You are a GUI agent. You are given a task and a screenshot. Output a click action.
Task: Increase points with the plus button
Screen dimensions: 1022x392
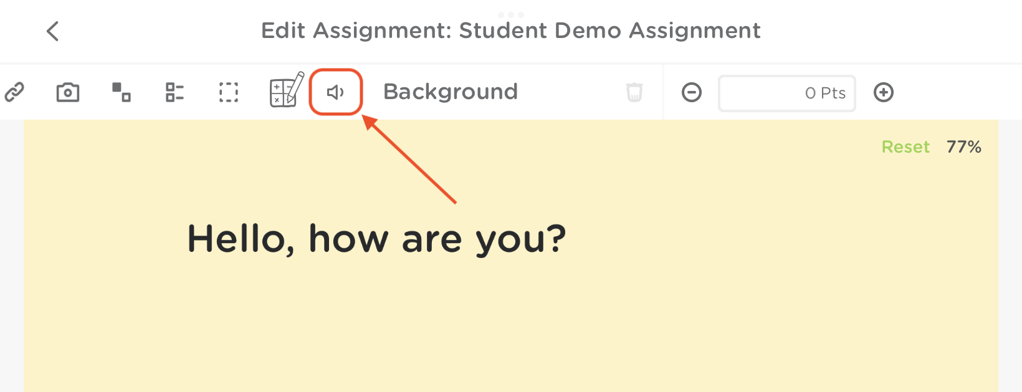pos(883,93)
